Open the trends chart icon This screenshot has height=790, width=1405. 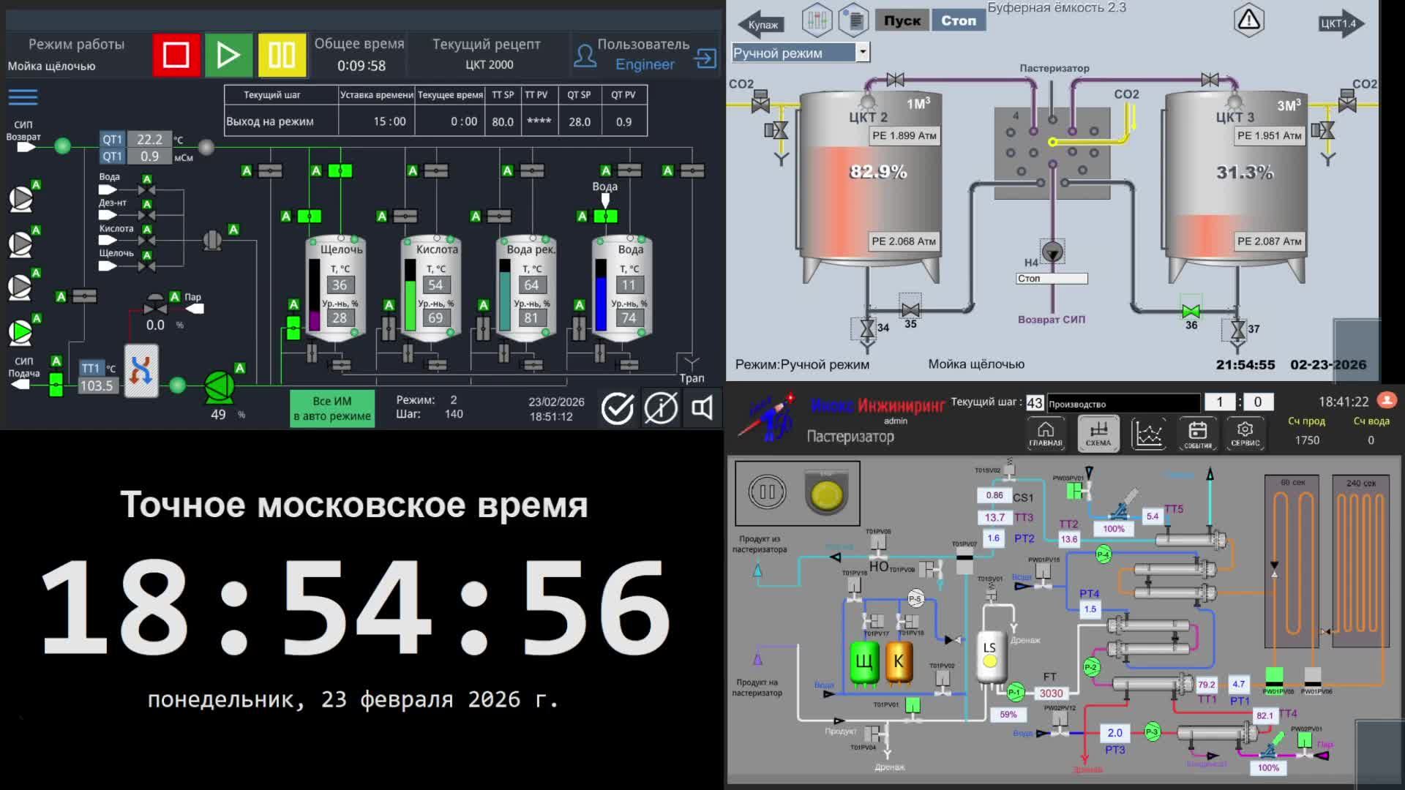(1148, 434)
